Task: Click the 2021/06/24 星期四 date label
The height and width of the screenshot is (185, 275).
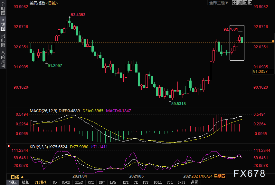Action: [x=208, y=176]
